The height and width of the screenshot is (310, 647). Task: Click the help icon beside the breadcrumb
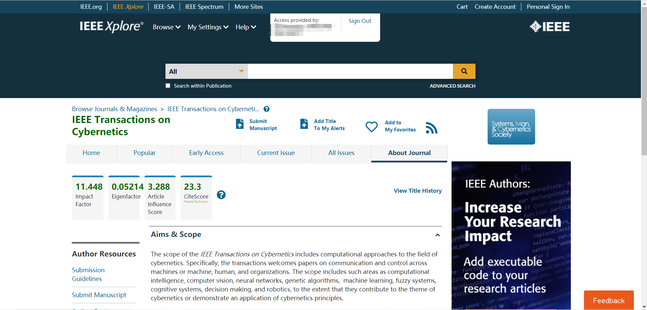point(267,109)
